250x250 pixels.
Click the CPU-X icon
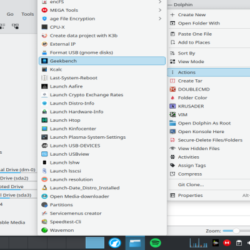click(x=44, y=27)
